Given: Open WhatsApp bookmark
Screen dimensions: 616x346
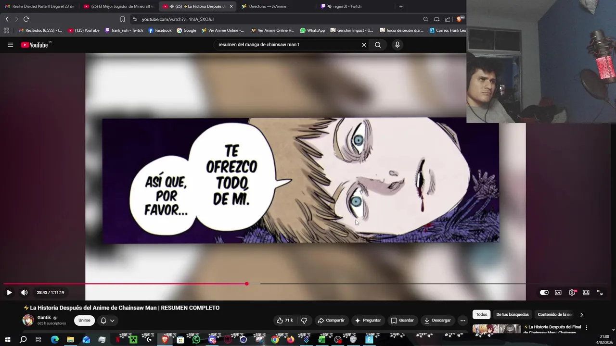Looking at the screenshot, I should (x=312, y=30).
